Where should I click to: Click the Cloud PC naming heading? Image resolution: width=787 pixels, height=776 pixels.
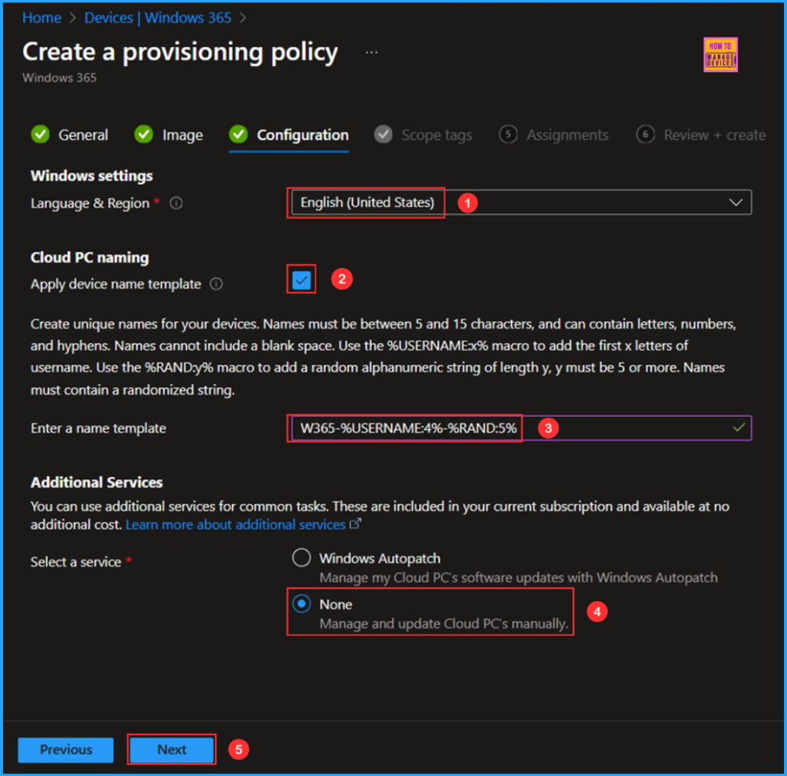90,258
